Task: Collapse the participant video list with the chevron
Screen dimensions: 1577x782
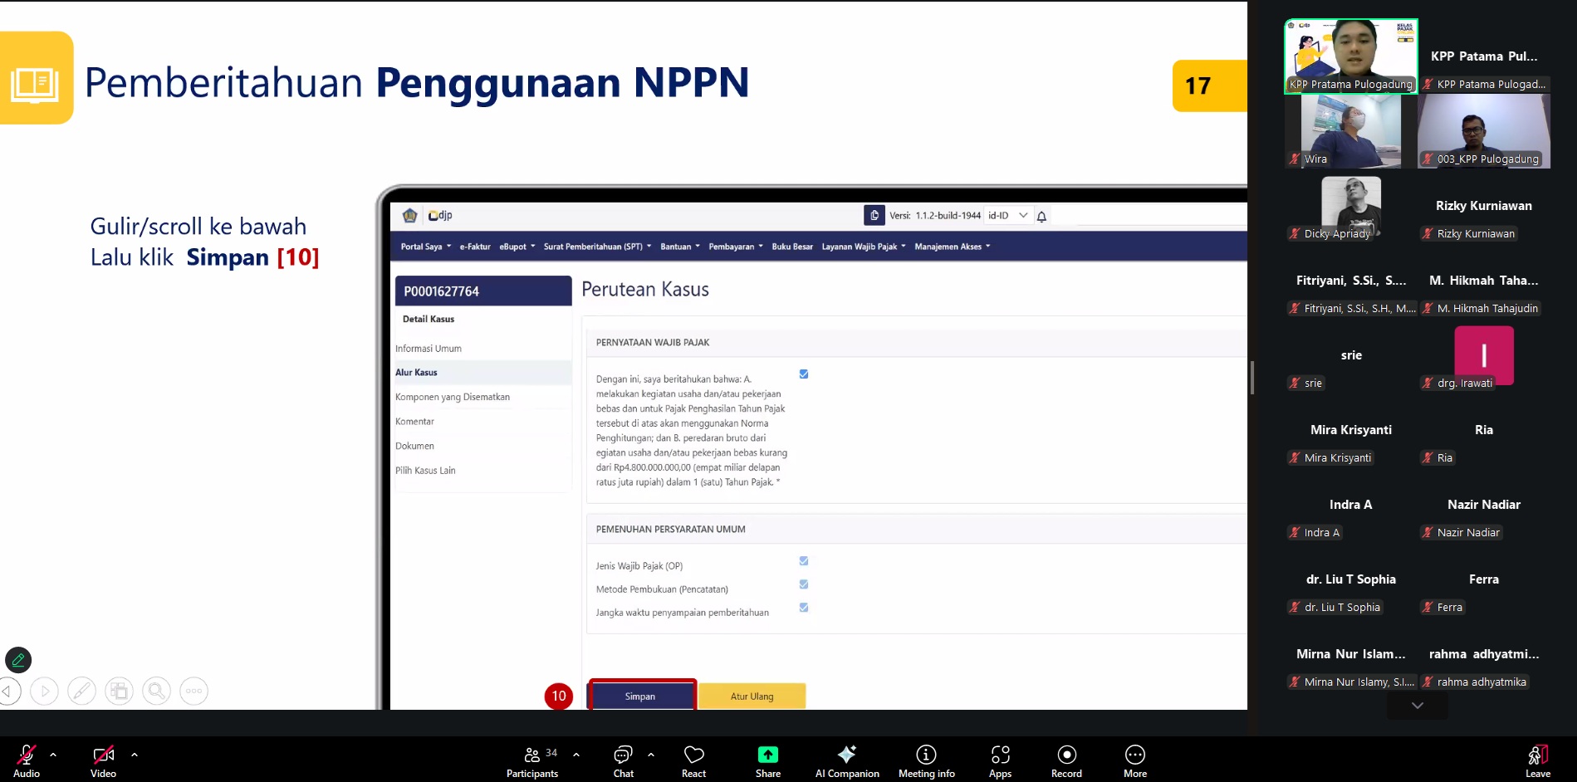Action: click(1416, 705)
